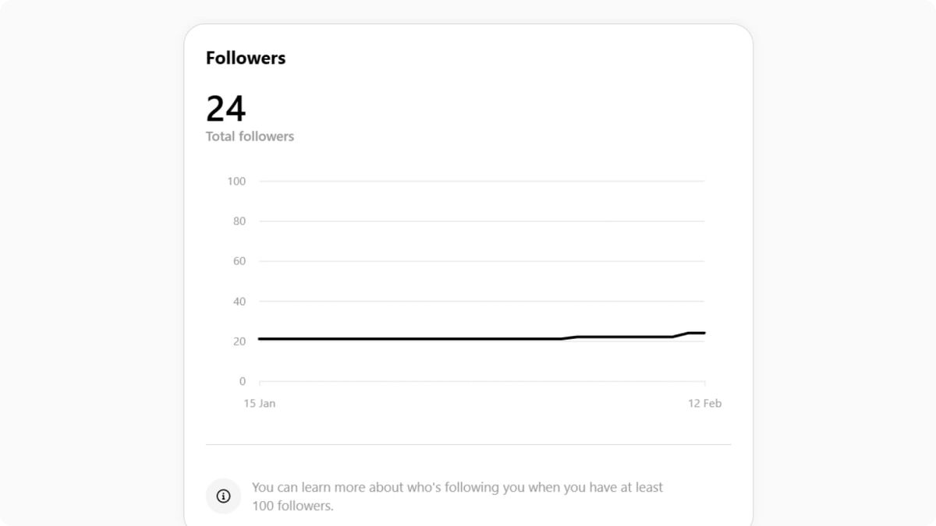Click the 20 y-axis label

239,341
